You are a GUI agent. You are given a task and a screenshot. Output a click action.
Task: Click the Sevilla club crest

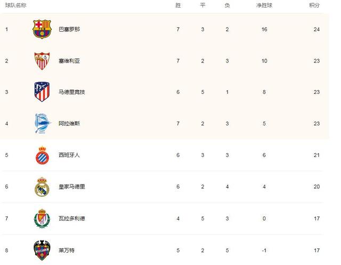(42, 61)
